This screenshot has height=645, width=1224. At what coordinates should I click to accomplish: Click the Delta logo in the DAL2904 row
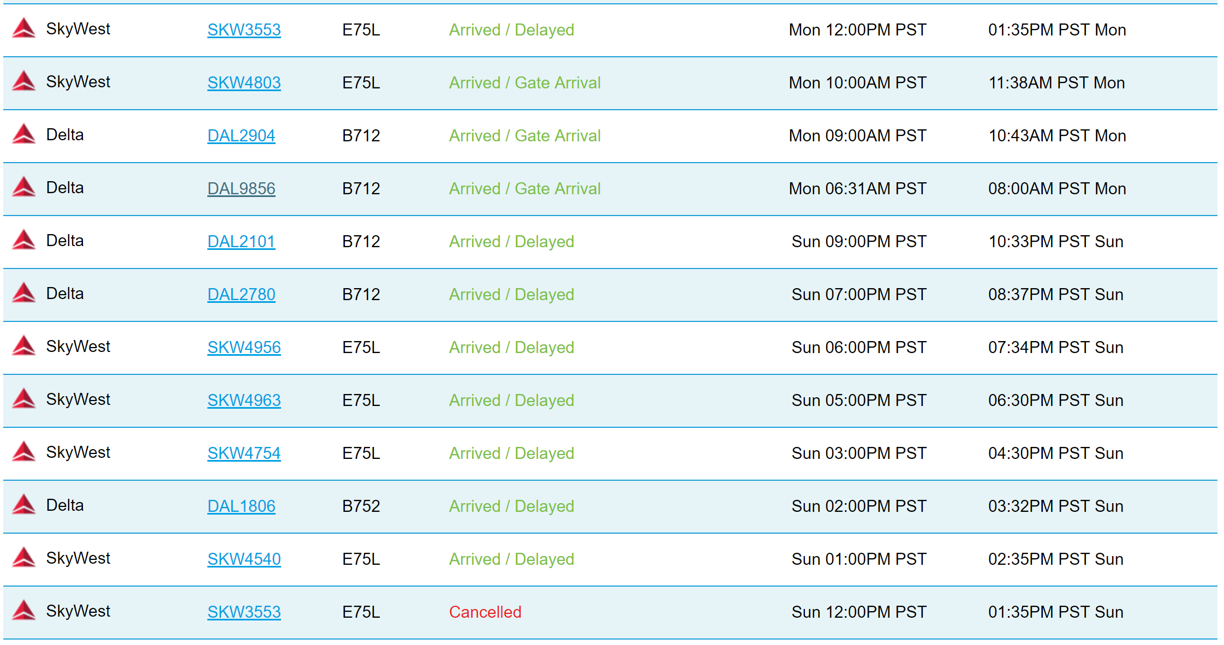tap(24, 135)
